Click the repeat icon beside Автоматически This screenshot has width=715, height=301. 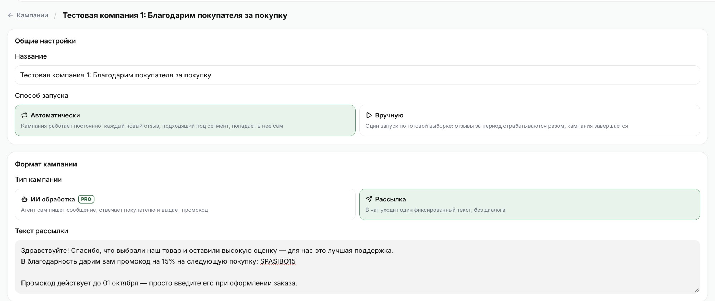[24, 115]
